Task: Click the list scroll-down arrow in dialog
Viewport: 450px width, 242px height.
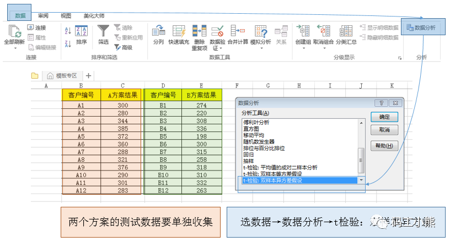Action: [x=361, y=180]
